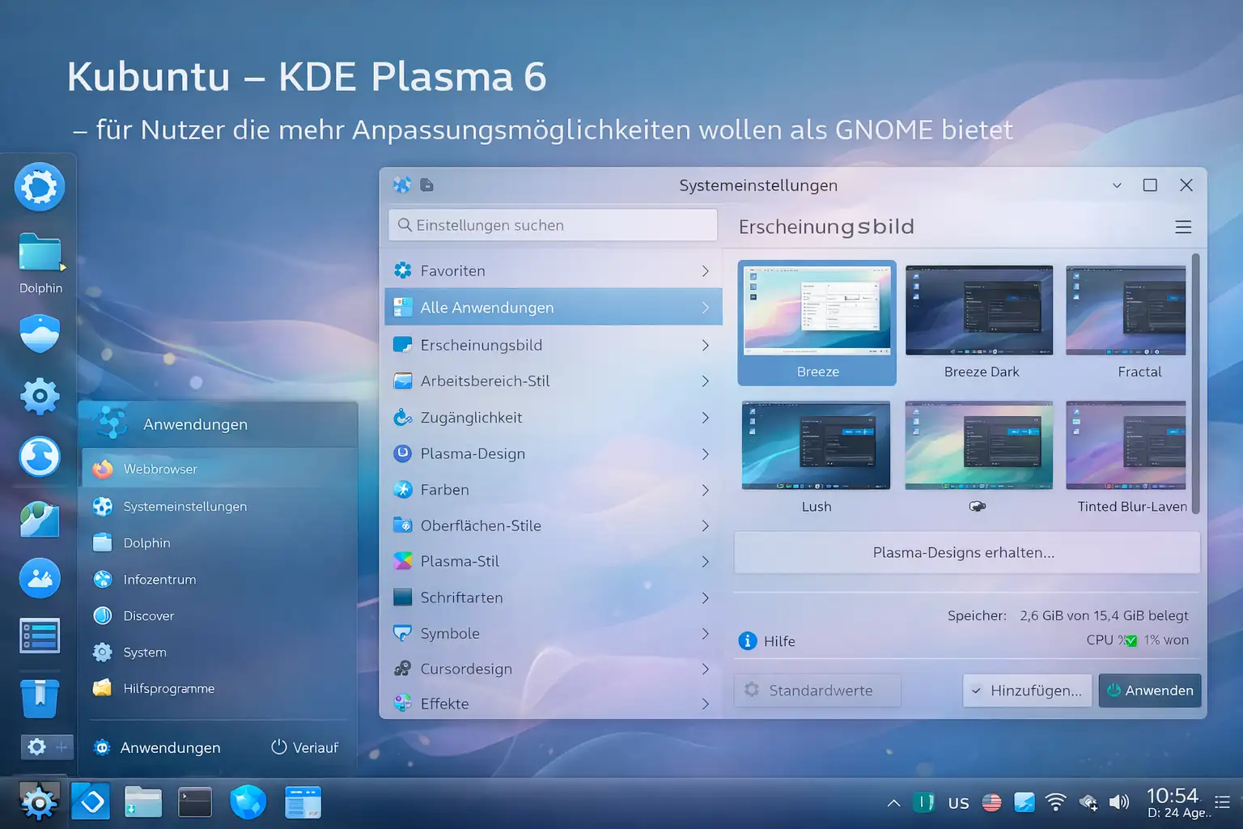Open the Hinzufügen dropdown button
This screenshot has width=1243, height=829.
coord(1026,690)
